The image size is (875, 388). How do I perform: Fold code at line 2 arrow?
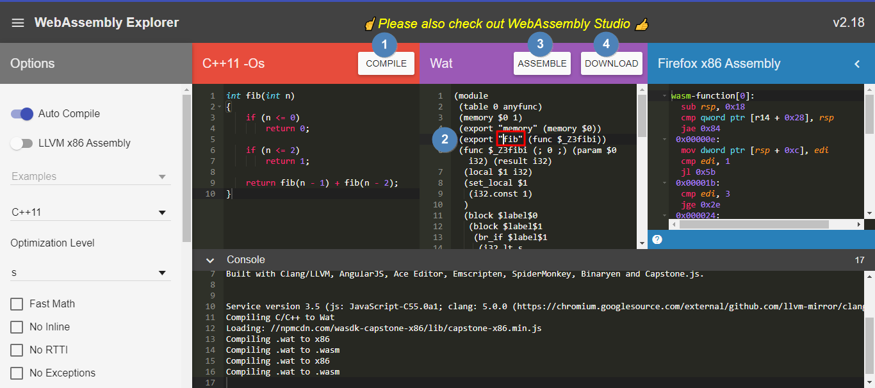tap(218, 107)
